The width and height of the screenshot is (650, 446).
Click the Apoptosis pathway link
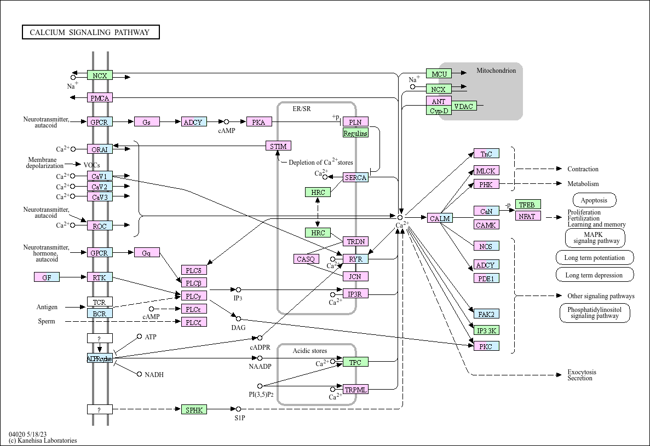pyautogui.click(x=594, y=200)
